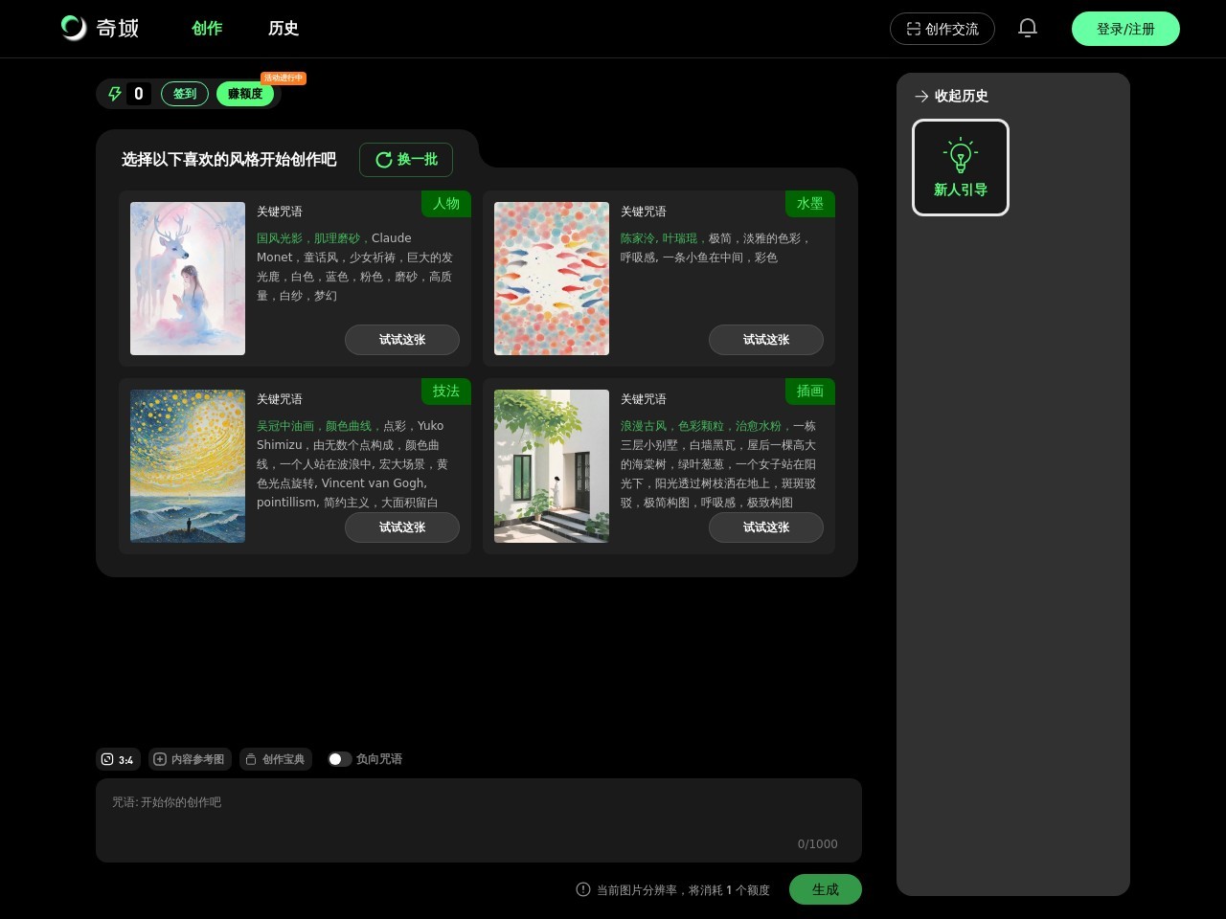This screenshot has width=1226, height=919.
Task: Open the 薅额度 activity badge
Action: tap(245, 94)
